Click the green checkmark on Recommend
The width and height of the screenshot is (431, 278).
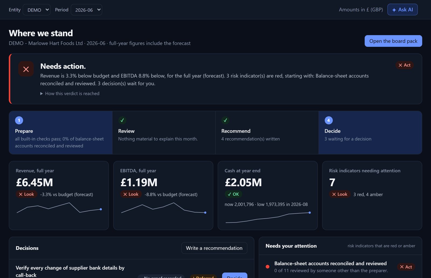225,120
